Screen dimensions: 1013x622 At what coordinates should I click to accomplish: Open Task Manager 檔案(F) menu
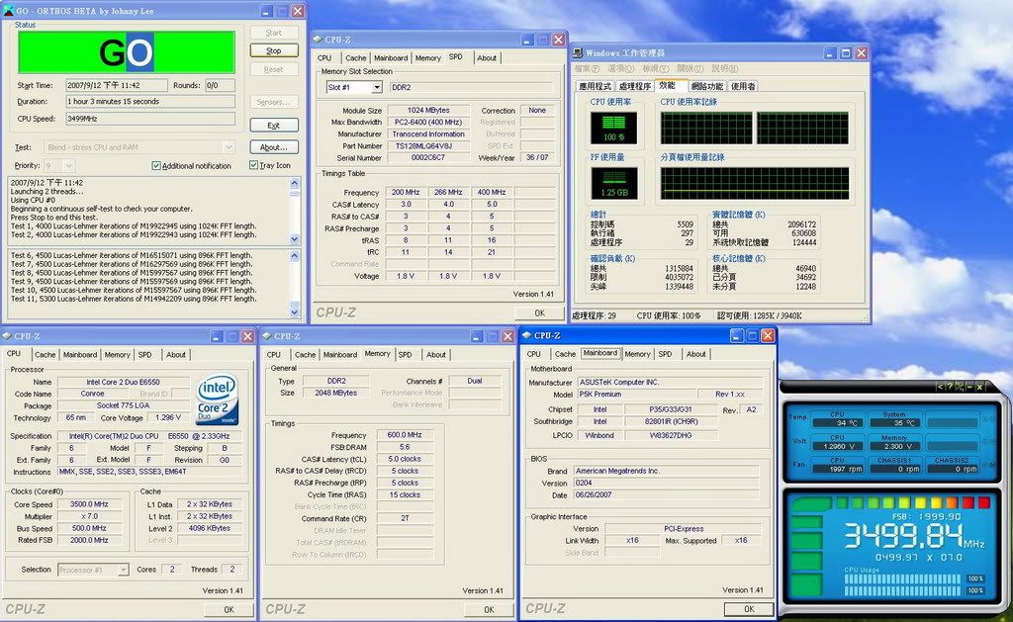(587, 69)
